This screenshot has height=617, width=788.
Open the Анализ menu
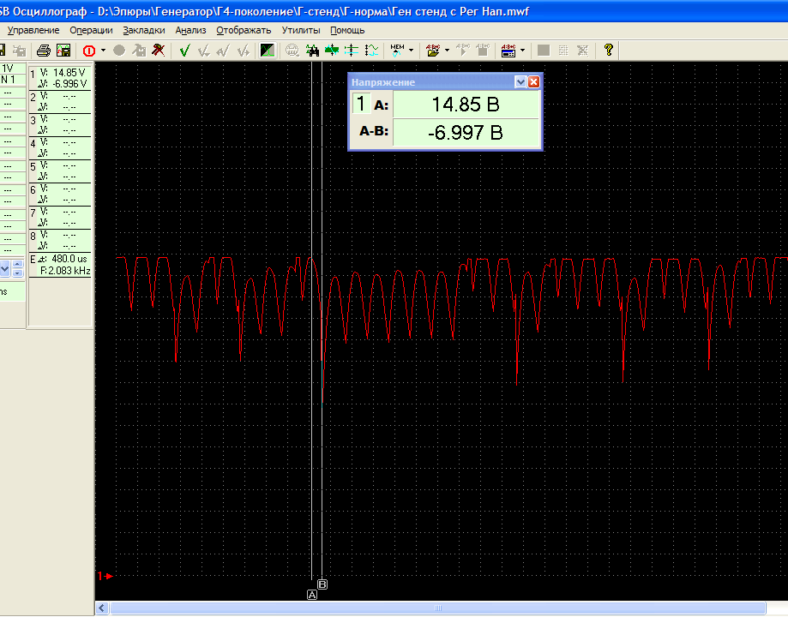tap(190, 30)
